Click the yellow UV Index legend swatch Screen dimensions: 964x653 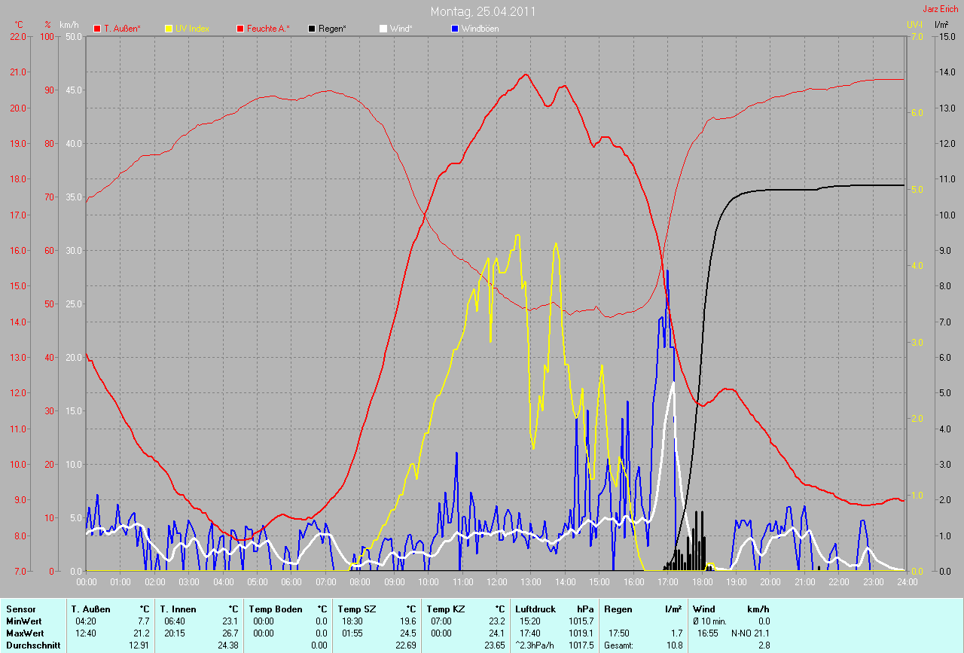(169, 29)
